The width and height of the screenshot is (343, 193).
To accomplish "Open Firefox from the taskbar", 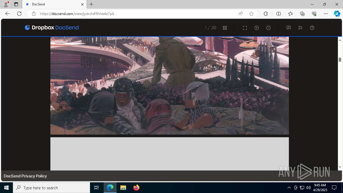I will point(136,188).
